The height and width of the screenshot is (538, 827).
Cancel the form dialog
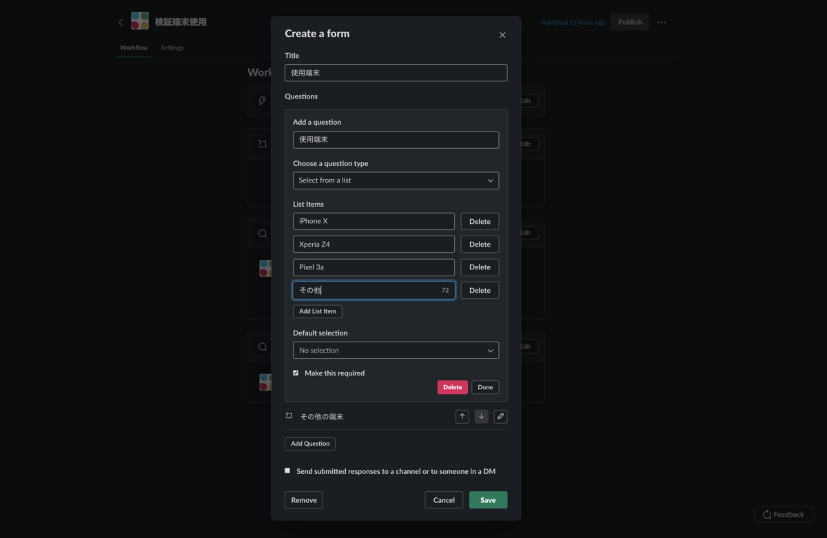[444, 500]
